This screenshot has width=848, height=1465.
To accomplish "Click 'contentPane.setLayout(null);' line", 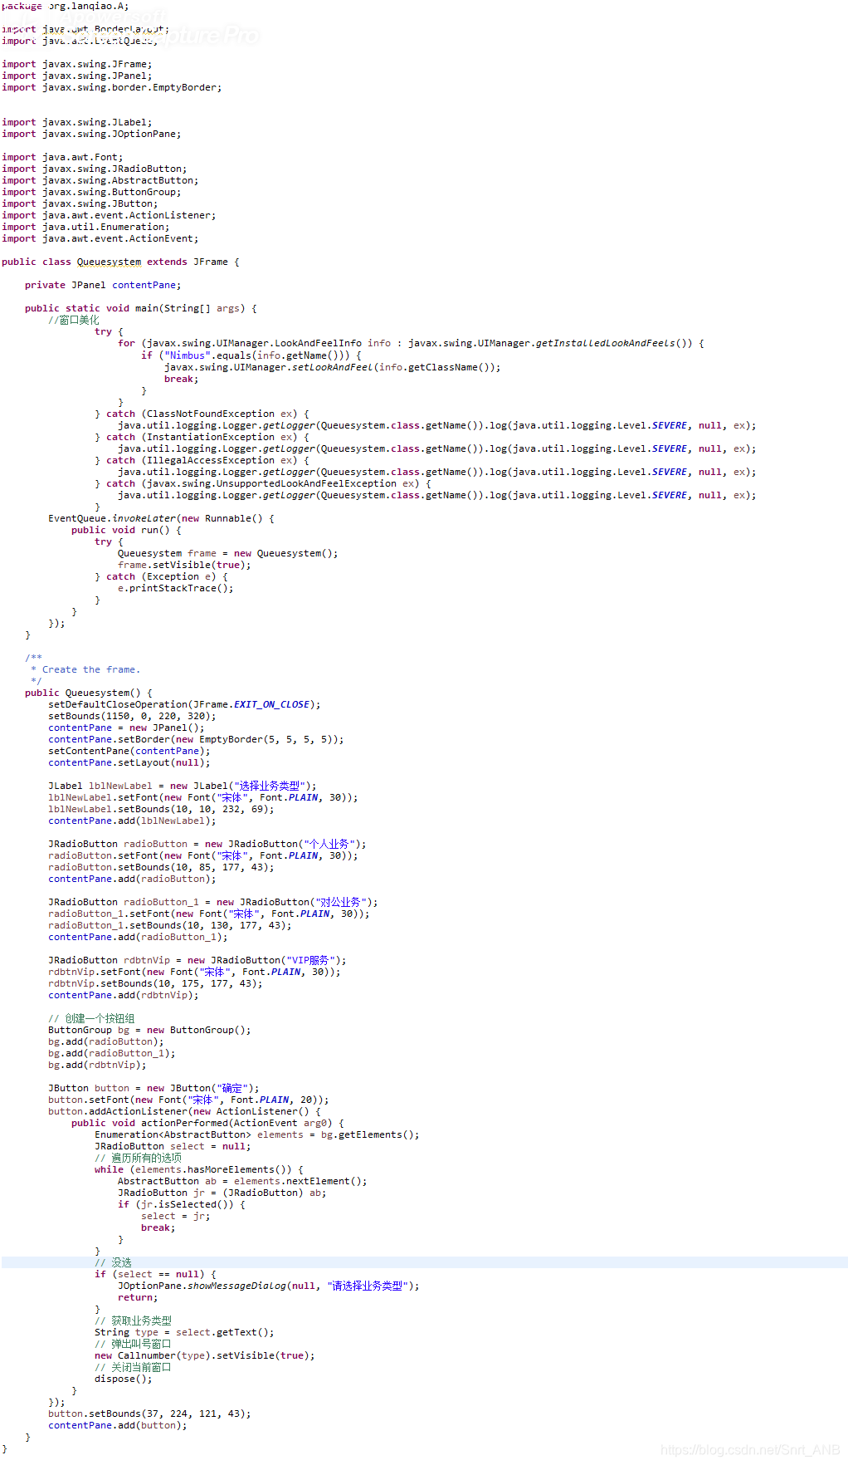I will (129, 762).
